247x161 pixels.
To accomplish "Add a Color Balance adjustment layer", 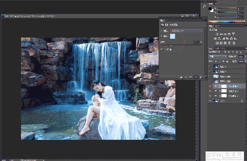I will pos(219,38).
